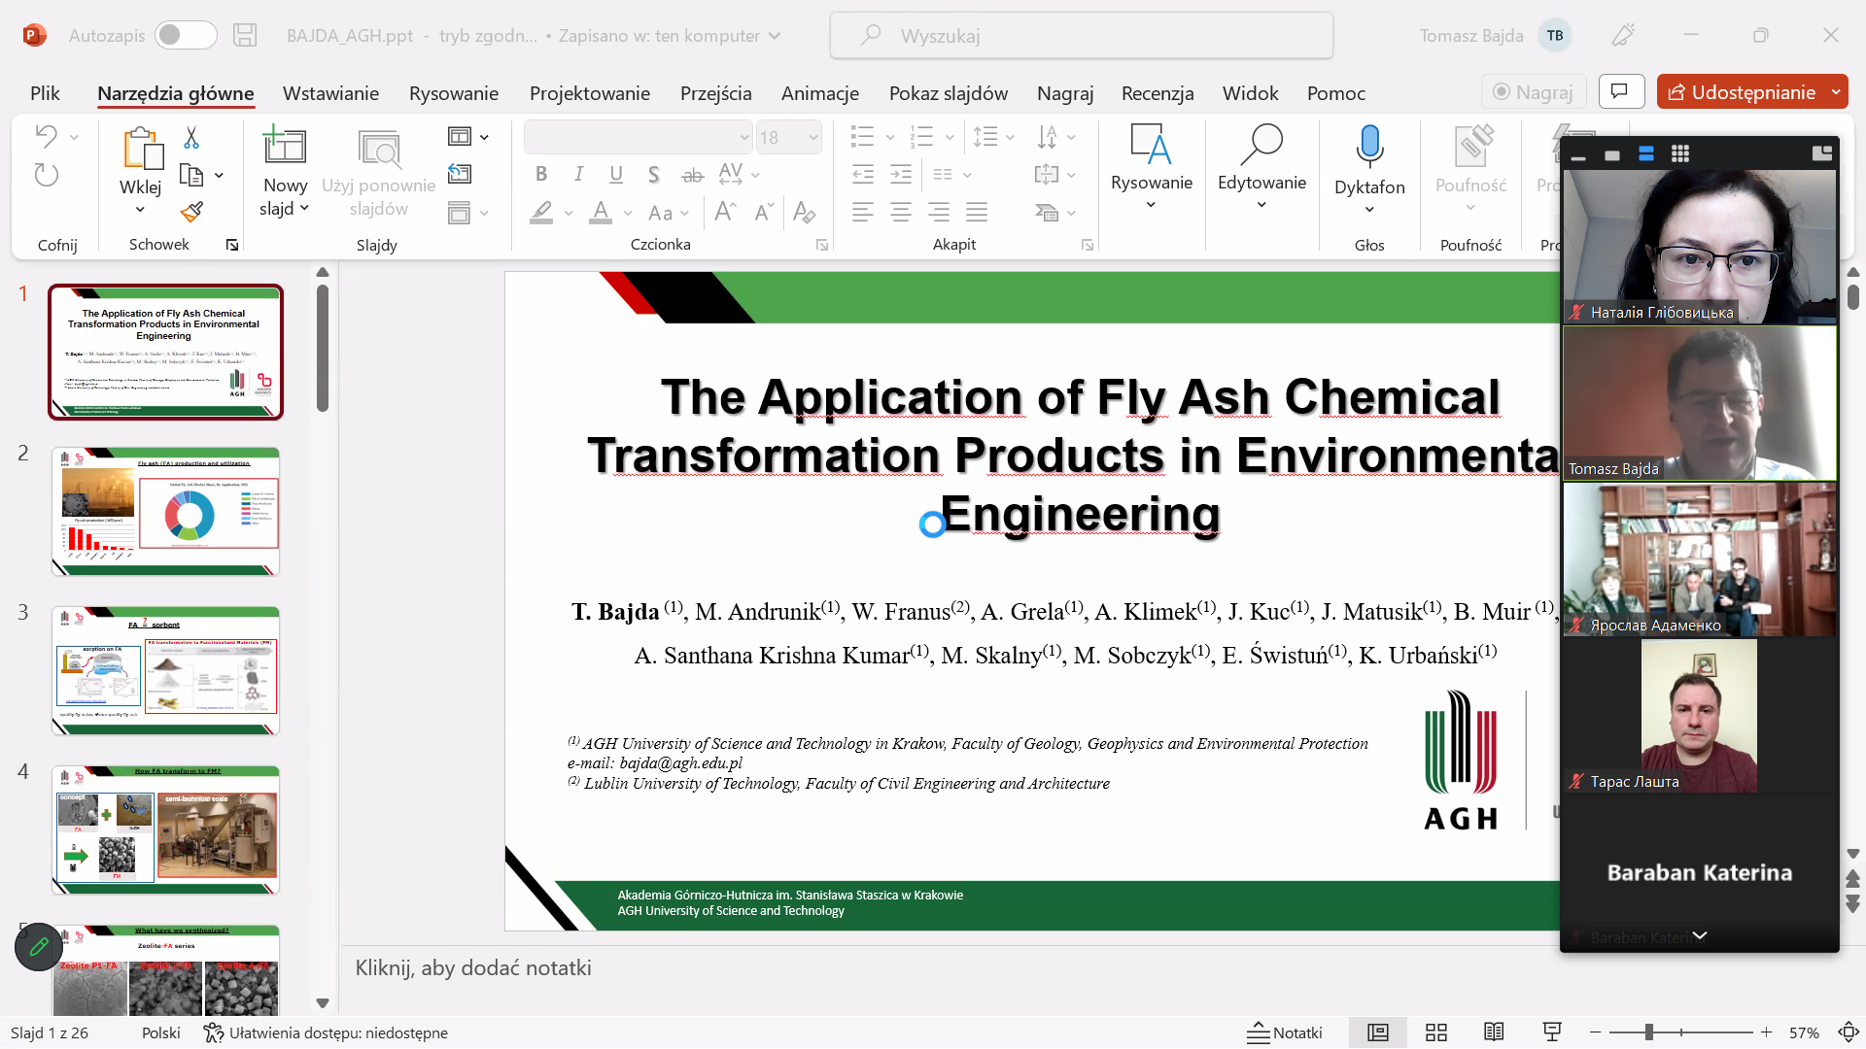Open the Edytowanie editing dropdown
This screenshot has width=1866, height=1049.
click(x=1261, y=167)
